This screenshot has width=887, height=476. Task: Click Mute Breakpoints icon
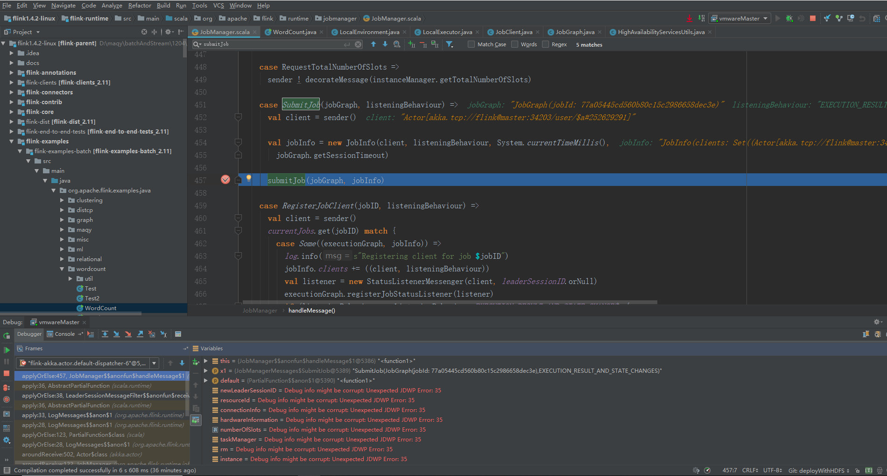(x=7, y=399)
